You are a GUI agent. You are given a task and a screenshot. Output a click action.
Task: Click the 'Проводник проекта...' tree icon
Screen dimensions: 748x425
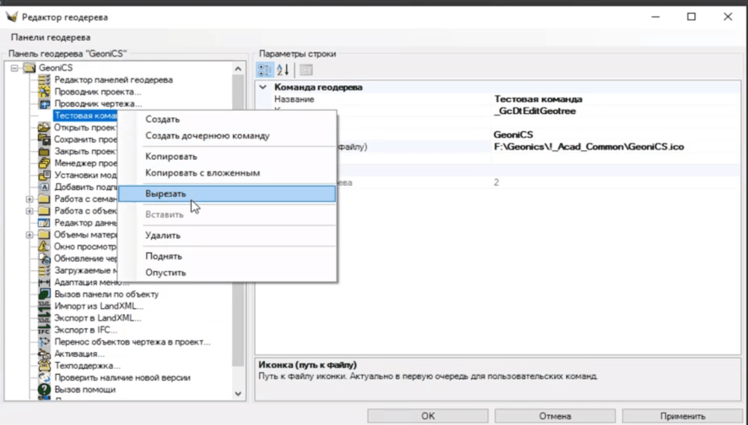pyautogui.click(x=44, y=92)
